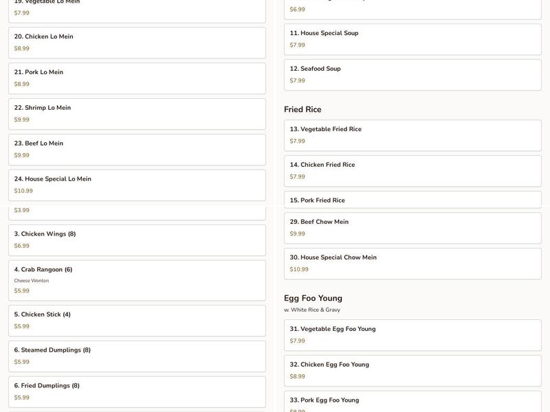Screen dimensions: 550x412
Task: Select item 33, Pork Egg Foo Young
Action: pyautogui.click(x=412, y=402)
